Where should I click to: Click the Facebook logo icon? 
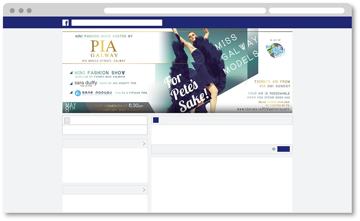65,23
